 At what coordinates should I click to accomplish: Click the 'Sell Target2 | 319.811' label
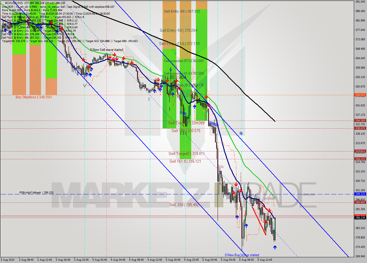(x=186, y=154)
